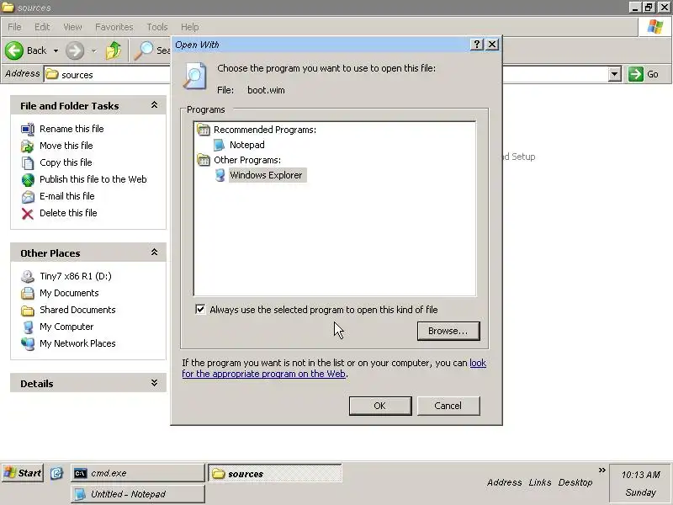
Task: Click the taskbar toolbar overflow chevron
Action: click(601, 470)
